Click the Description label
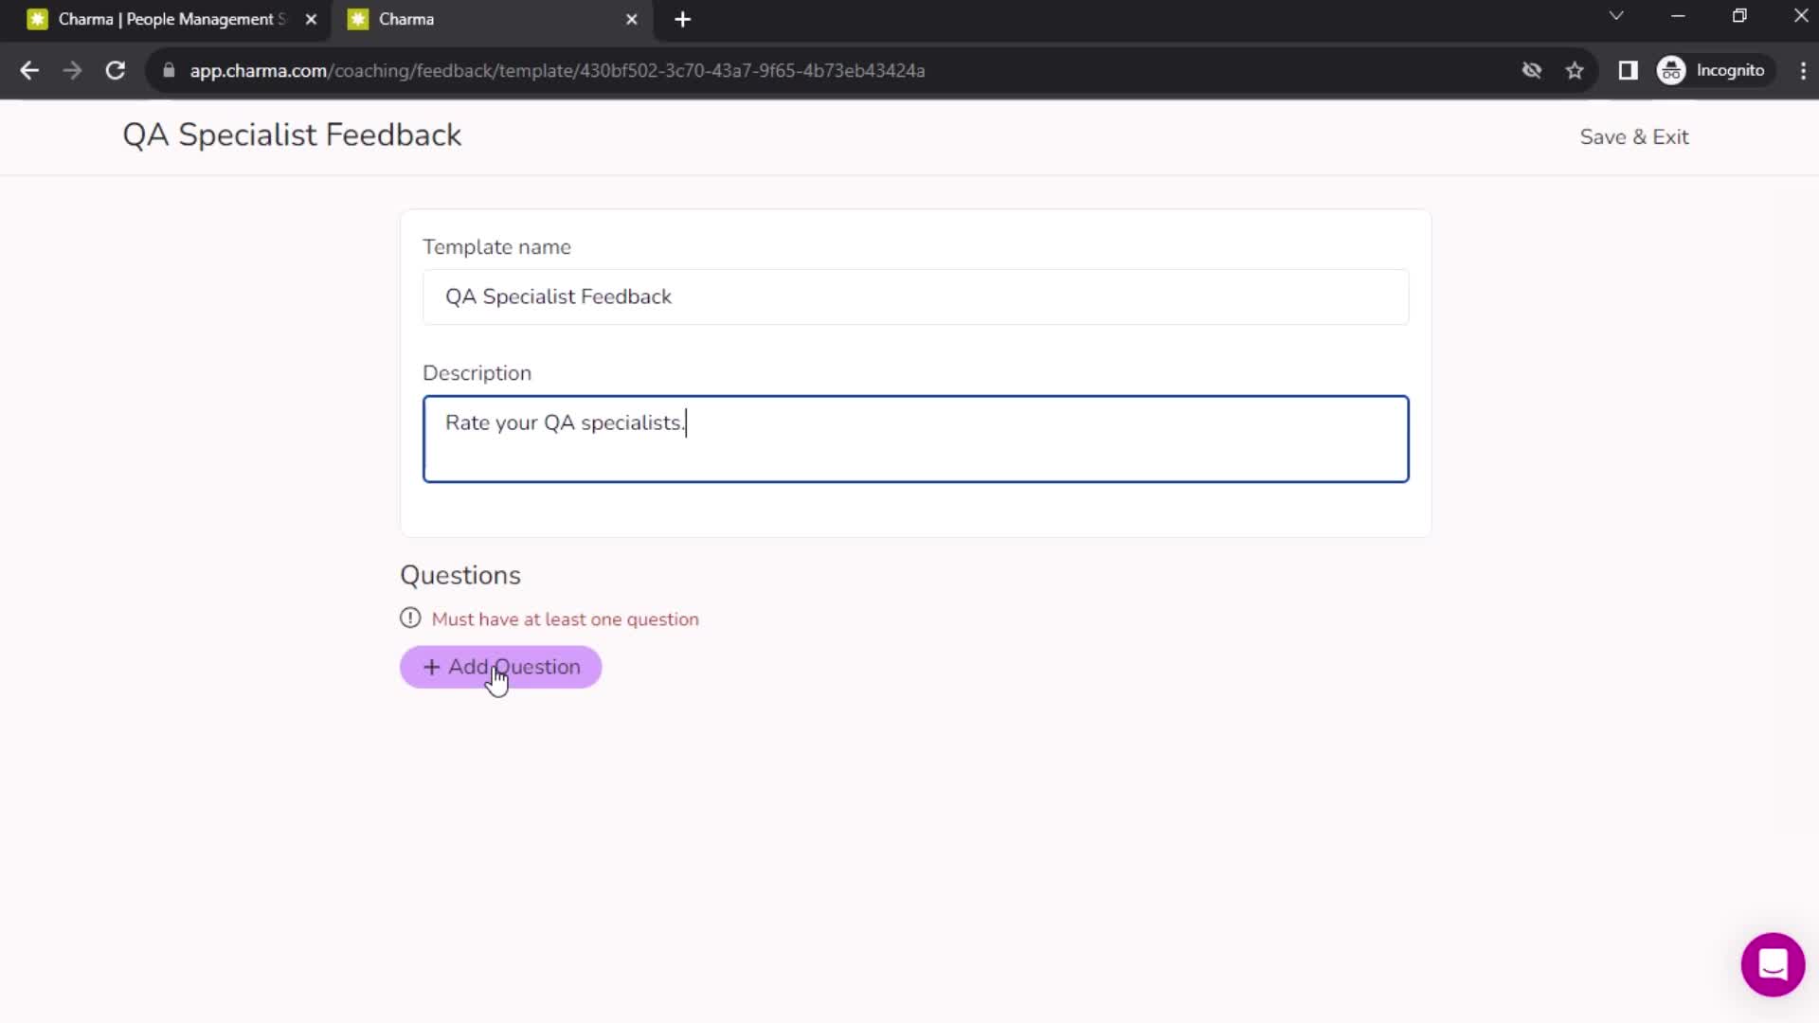Image resolution: width=1819 pixels, height=1023 pixels. point(477,373)
